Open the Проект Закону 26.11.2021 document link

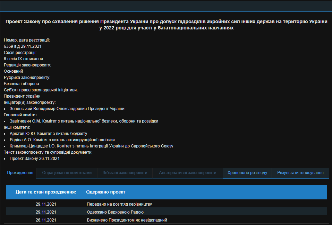click(x=35, y=159)
